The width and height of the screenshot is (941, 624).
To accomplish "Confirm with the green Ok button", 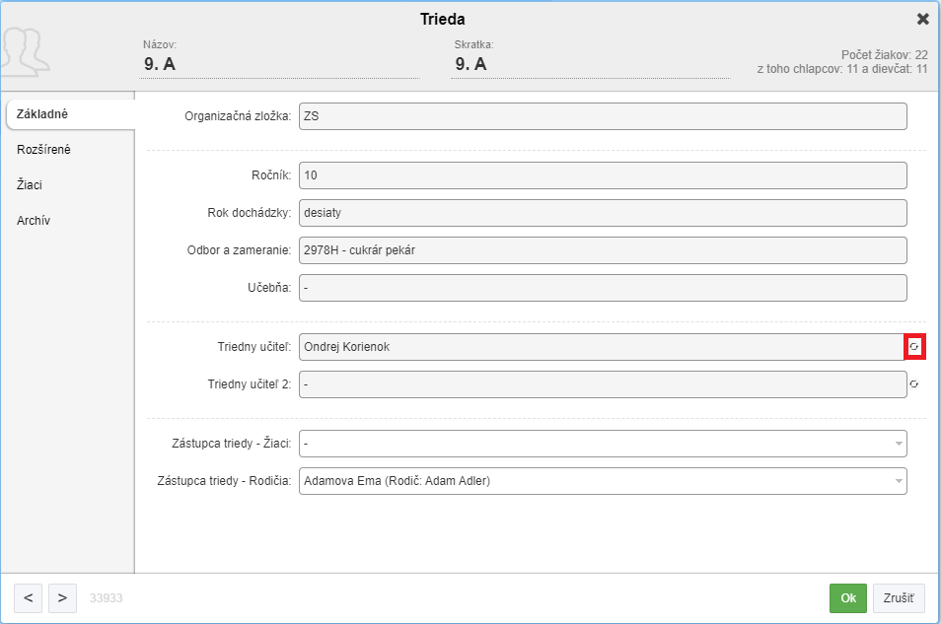I will click(x=848, y=598).
